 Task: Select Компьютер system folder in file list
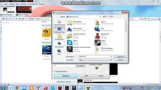click(76, 29)
